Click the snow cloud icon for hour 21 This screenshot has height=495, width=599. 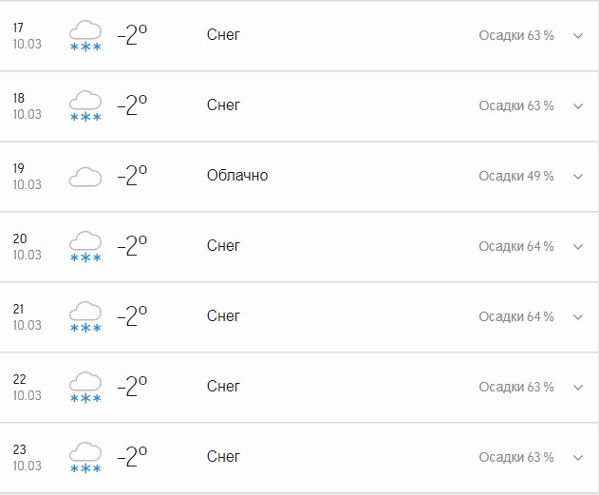pyautogui.click(x=85, y=317)
